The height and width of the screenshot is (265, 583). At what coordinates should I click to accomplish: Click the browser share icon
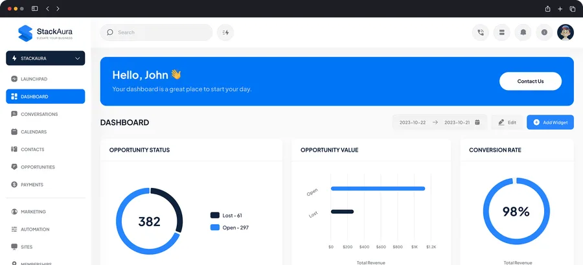(547, 8)
